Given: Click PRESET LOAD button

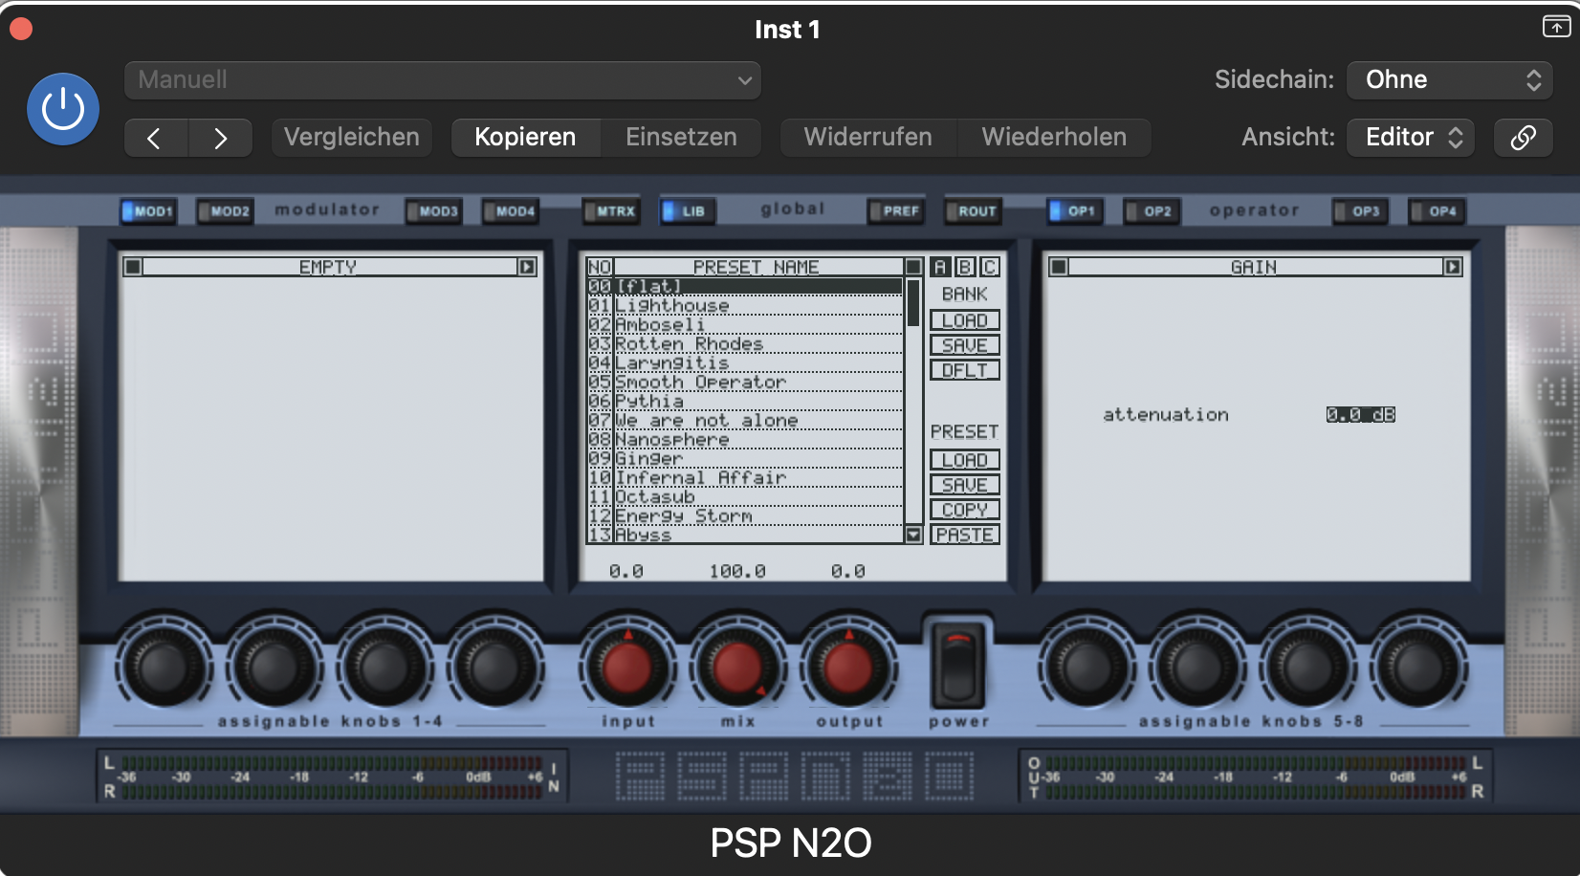Looking at the screenshot, I should (x=965, y=460).
